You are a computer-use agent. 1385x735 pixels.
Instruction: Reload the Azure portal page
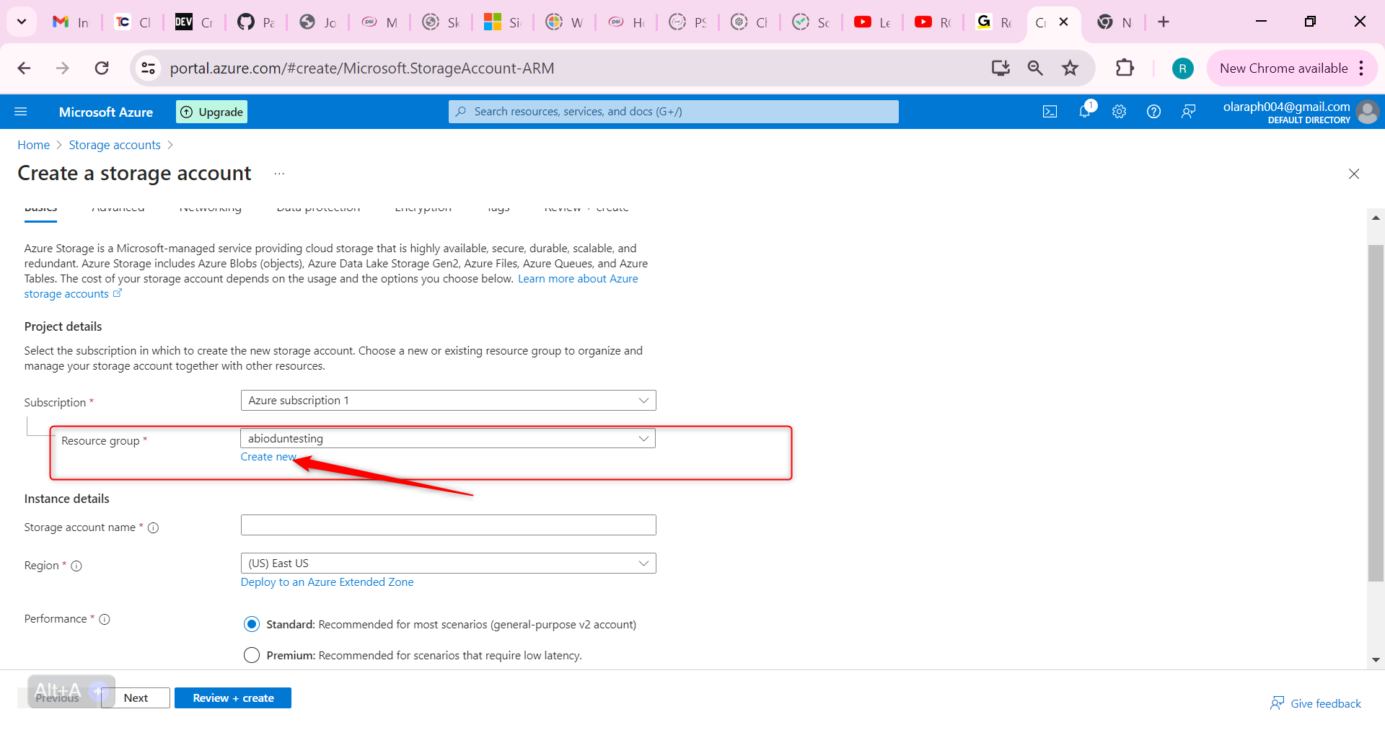102,68
